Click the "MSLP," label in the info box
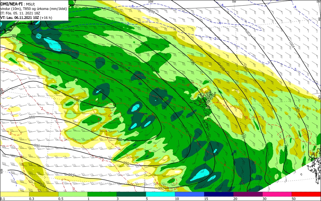This screenshot has width=321, height=201. (x=30, y=4)
